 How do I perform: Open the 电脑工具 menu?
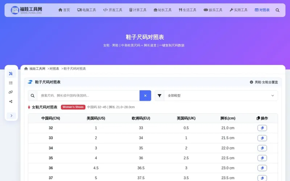(86, 10)
